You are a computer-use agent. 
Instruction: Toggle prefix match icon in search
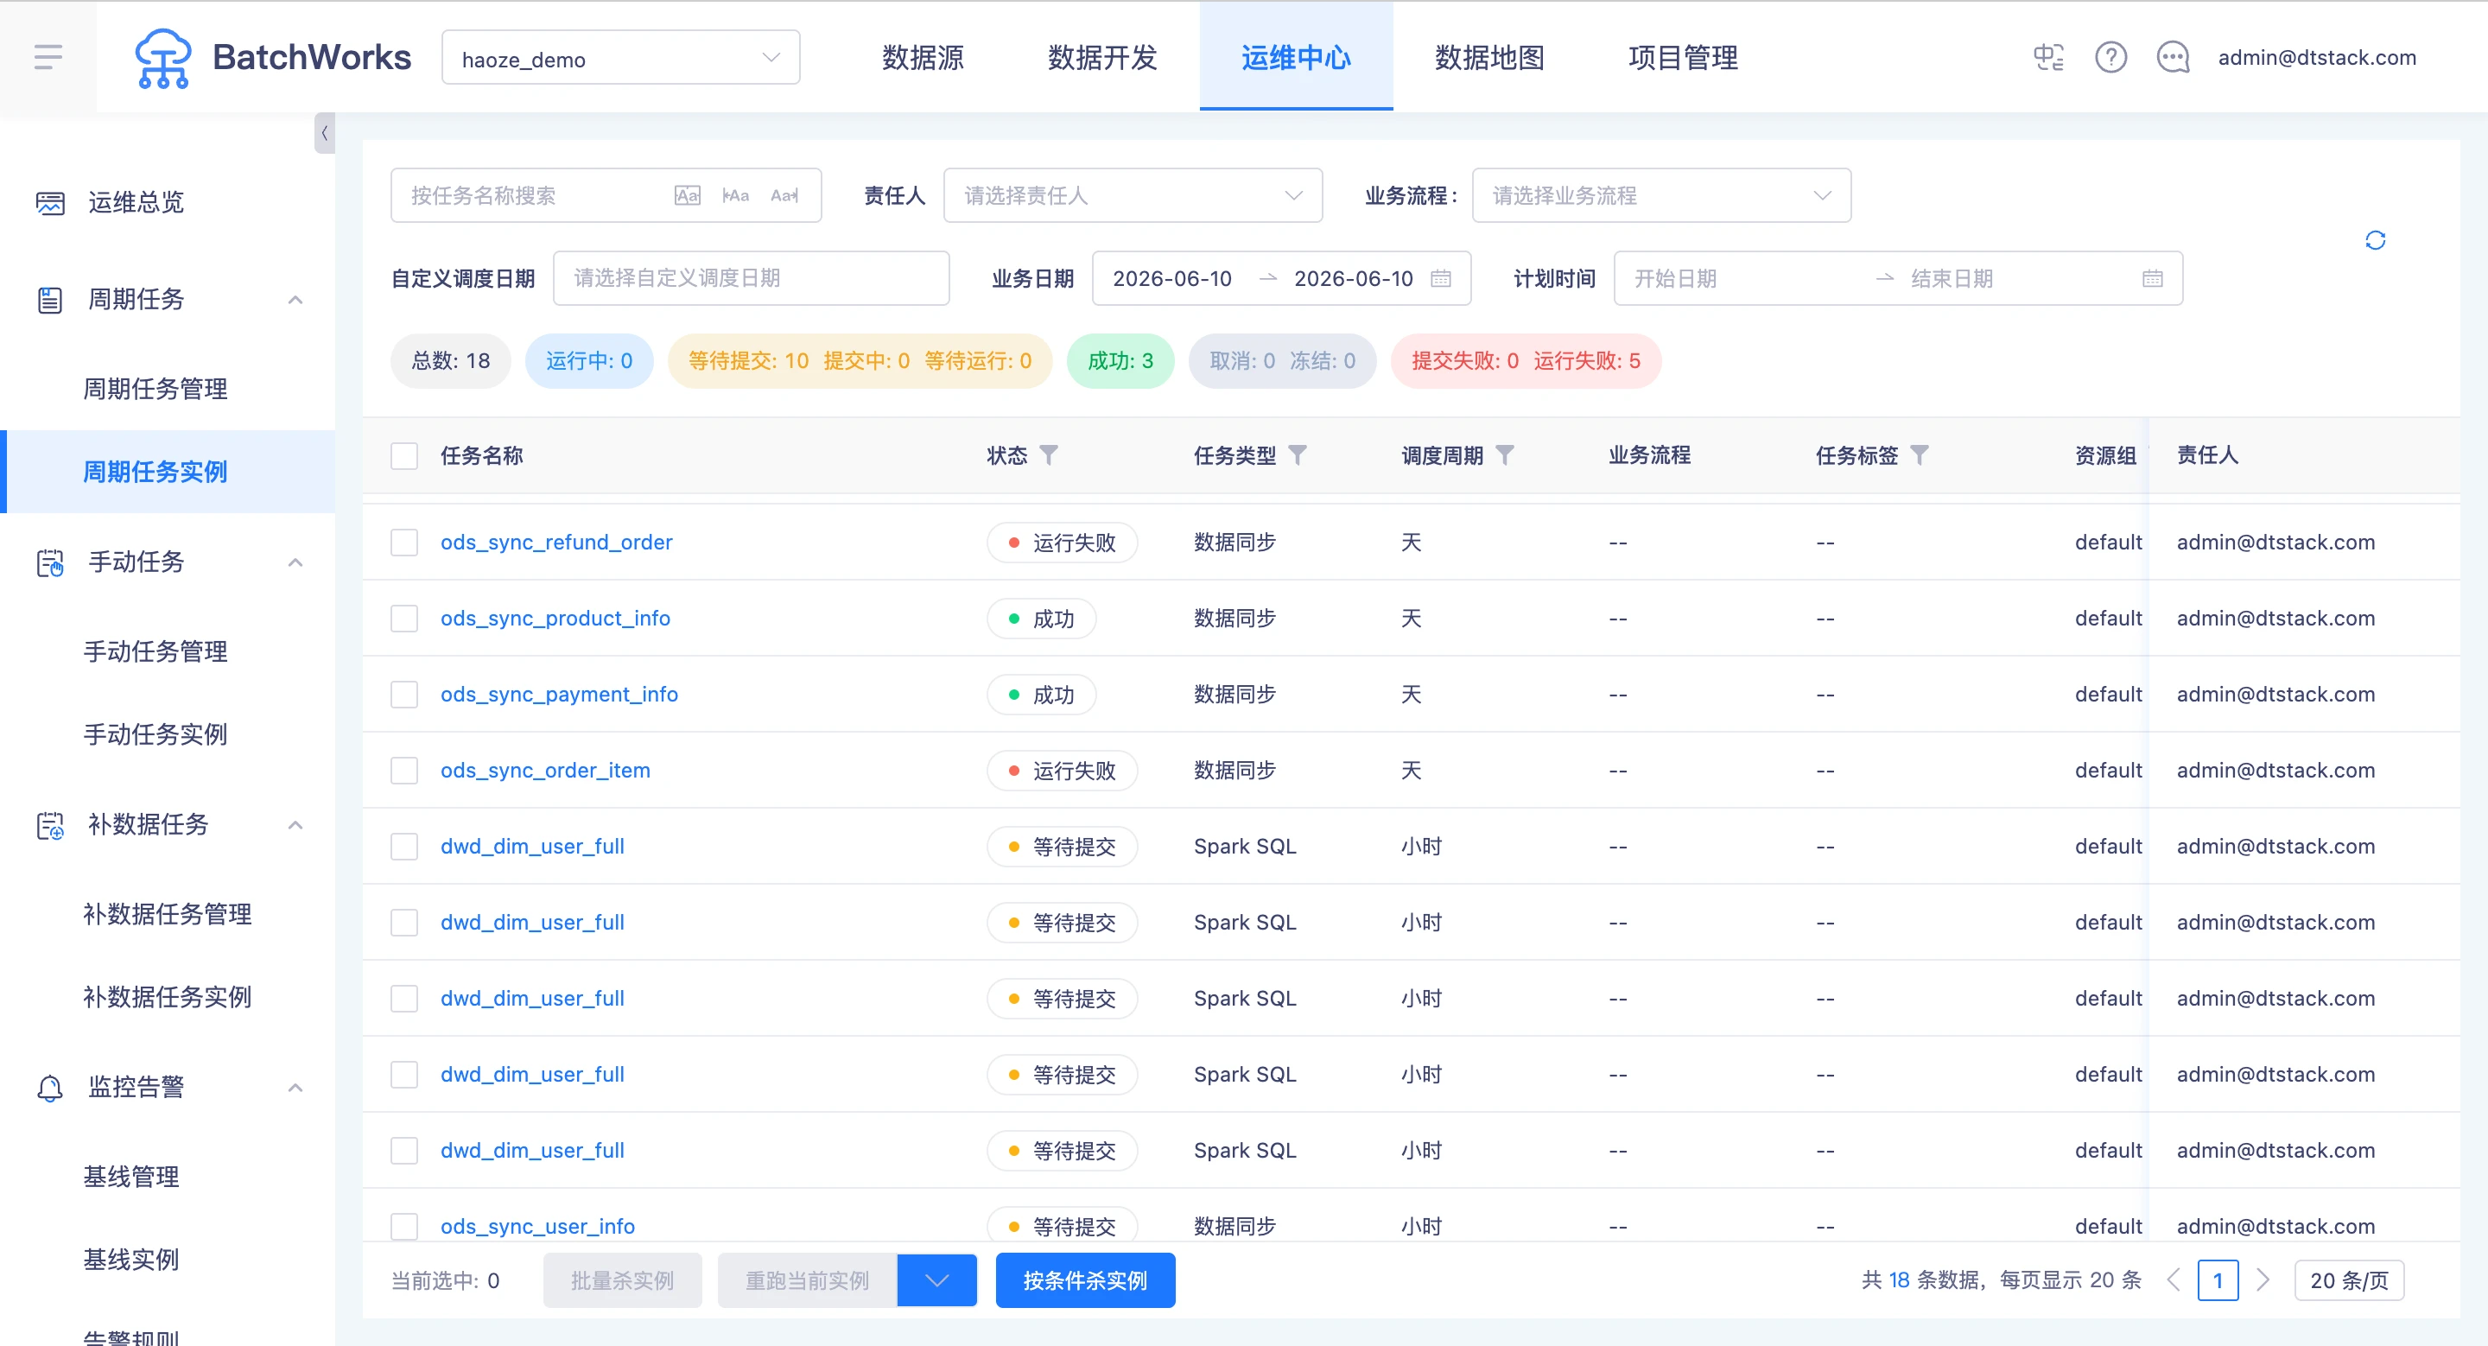tap(735, 196)
